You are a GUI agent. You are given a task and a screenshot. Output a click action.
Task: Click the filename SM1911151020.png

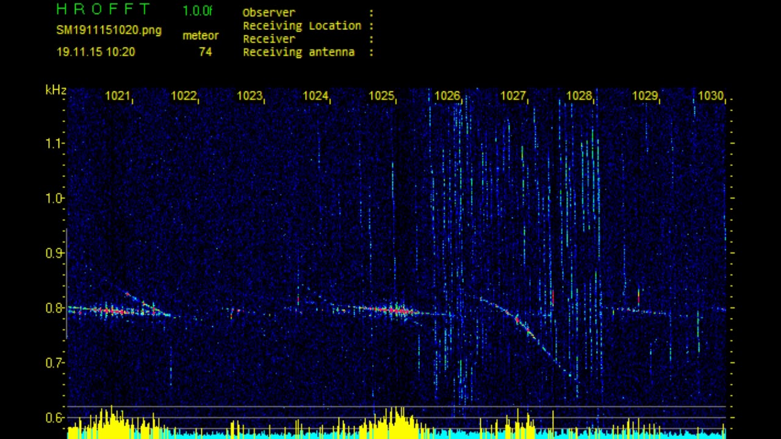point(109,30)
